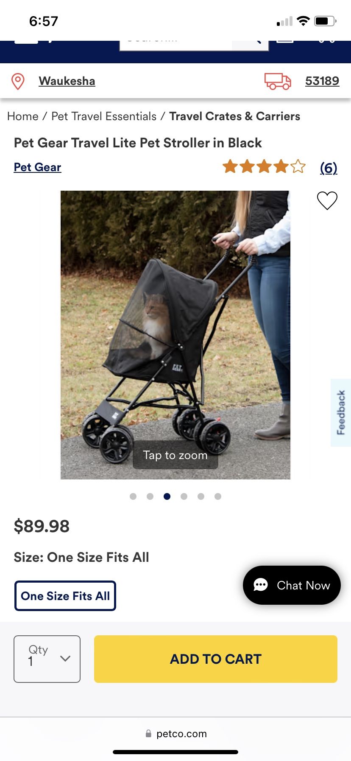Open the Feedback side tab
The image size is (351, 761).
pyautogui.click(x=341, y=413)
